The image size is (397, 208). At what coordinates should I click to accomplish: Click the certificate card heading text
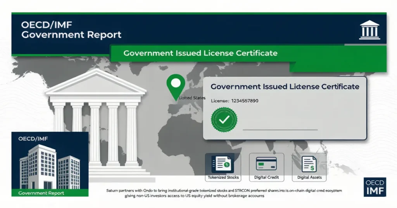[285, 87]
